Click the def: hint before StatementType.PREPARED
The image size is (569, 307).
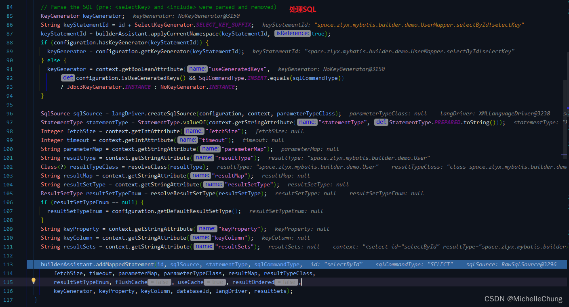pyautogui.click(x=381, y=122)
